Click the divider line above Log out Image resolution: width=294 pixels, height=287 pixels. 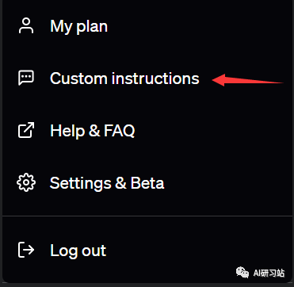[x=147, y=216]
